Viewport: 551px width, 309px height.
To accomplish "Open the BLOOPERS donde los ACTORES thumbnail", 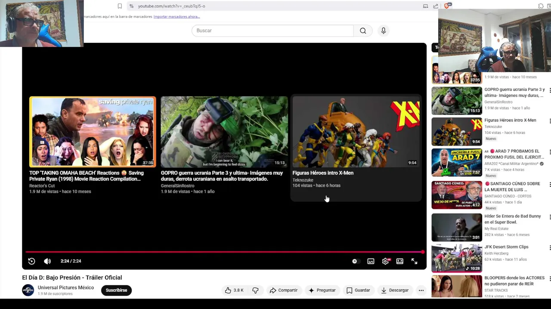I will (457, 286).
